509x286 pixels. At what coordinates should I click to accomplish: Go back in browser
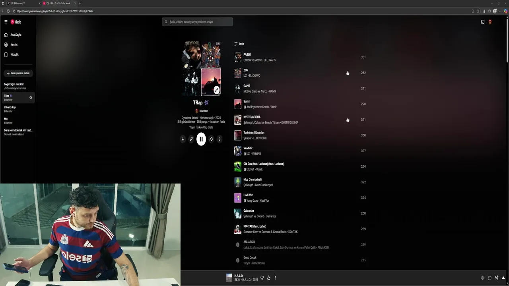click(3, 11)
